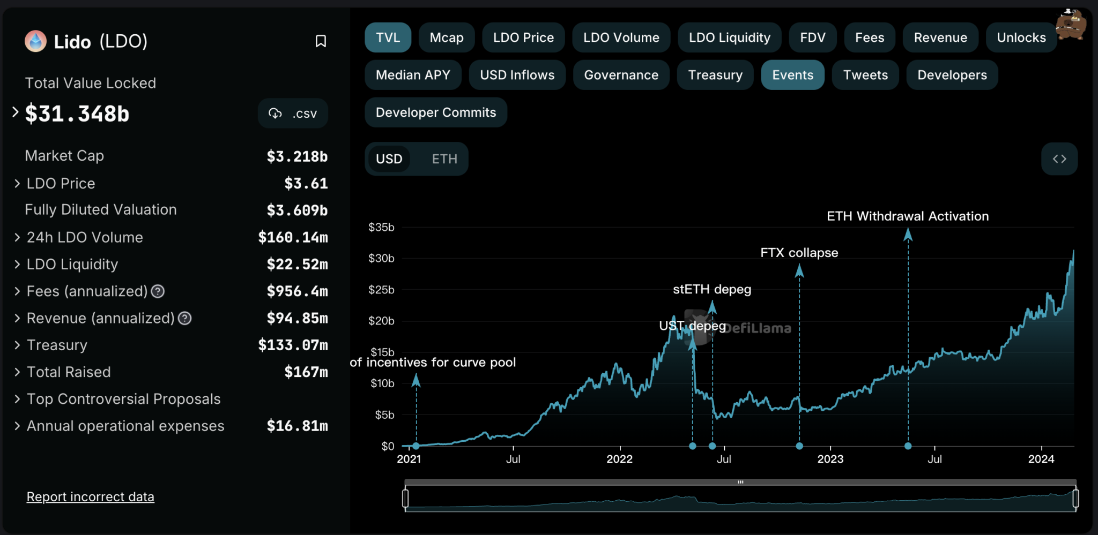
Task: Expand the Fees (annualized) row
Action: [17, 291]
